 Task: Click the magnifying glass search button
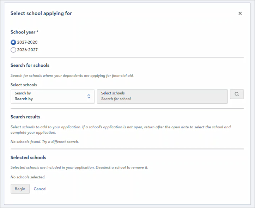click(237, 94)
